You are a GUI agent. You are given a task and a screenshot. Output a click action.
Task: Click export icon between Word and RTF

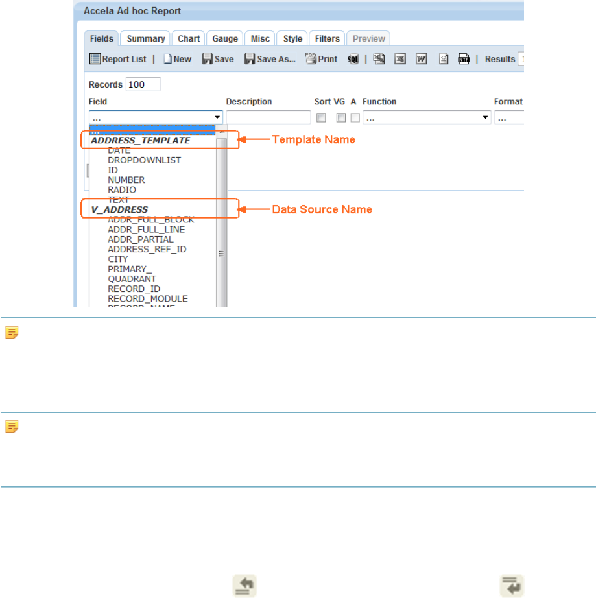pos(443,59)
